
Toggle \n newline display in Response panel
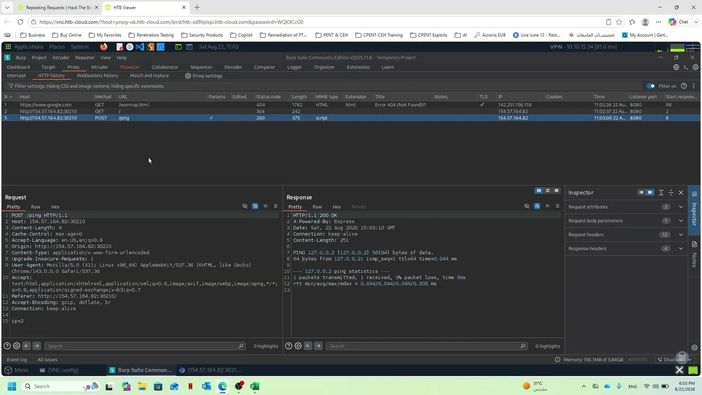tap(547, 206)
